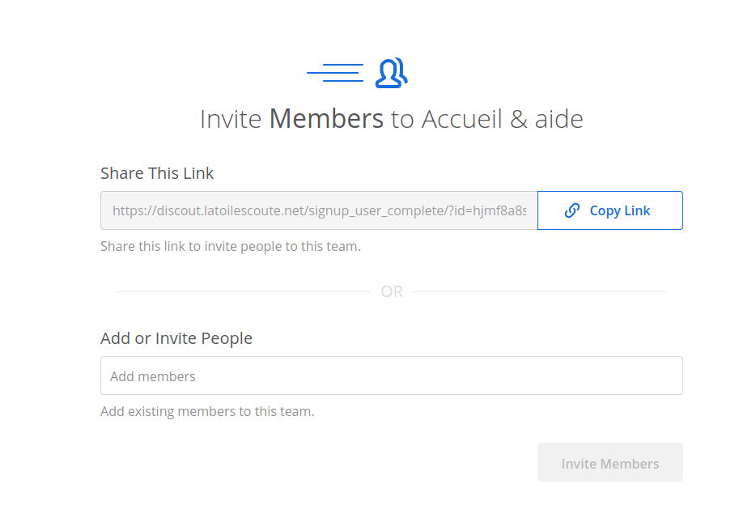
Task: Click the team members icon at top
Action: (391, 73)
